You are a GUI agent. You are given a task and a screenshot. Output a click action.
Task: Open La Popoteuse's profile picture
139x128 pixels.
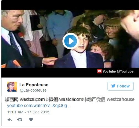coord(12,87)
